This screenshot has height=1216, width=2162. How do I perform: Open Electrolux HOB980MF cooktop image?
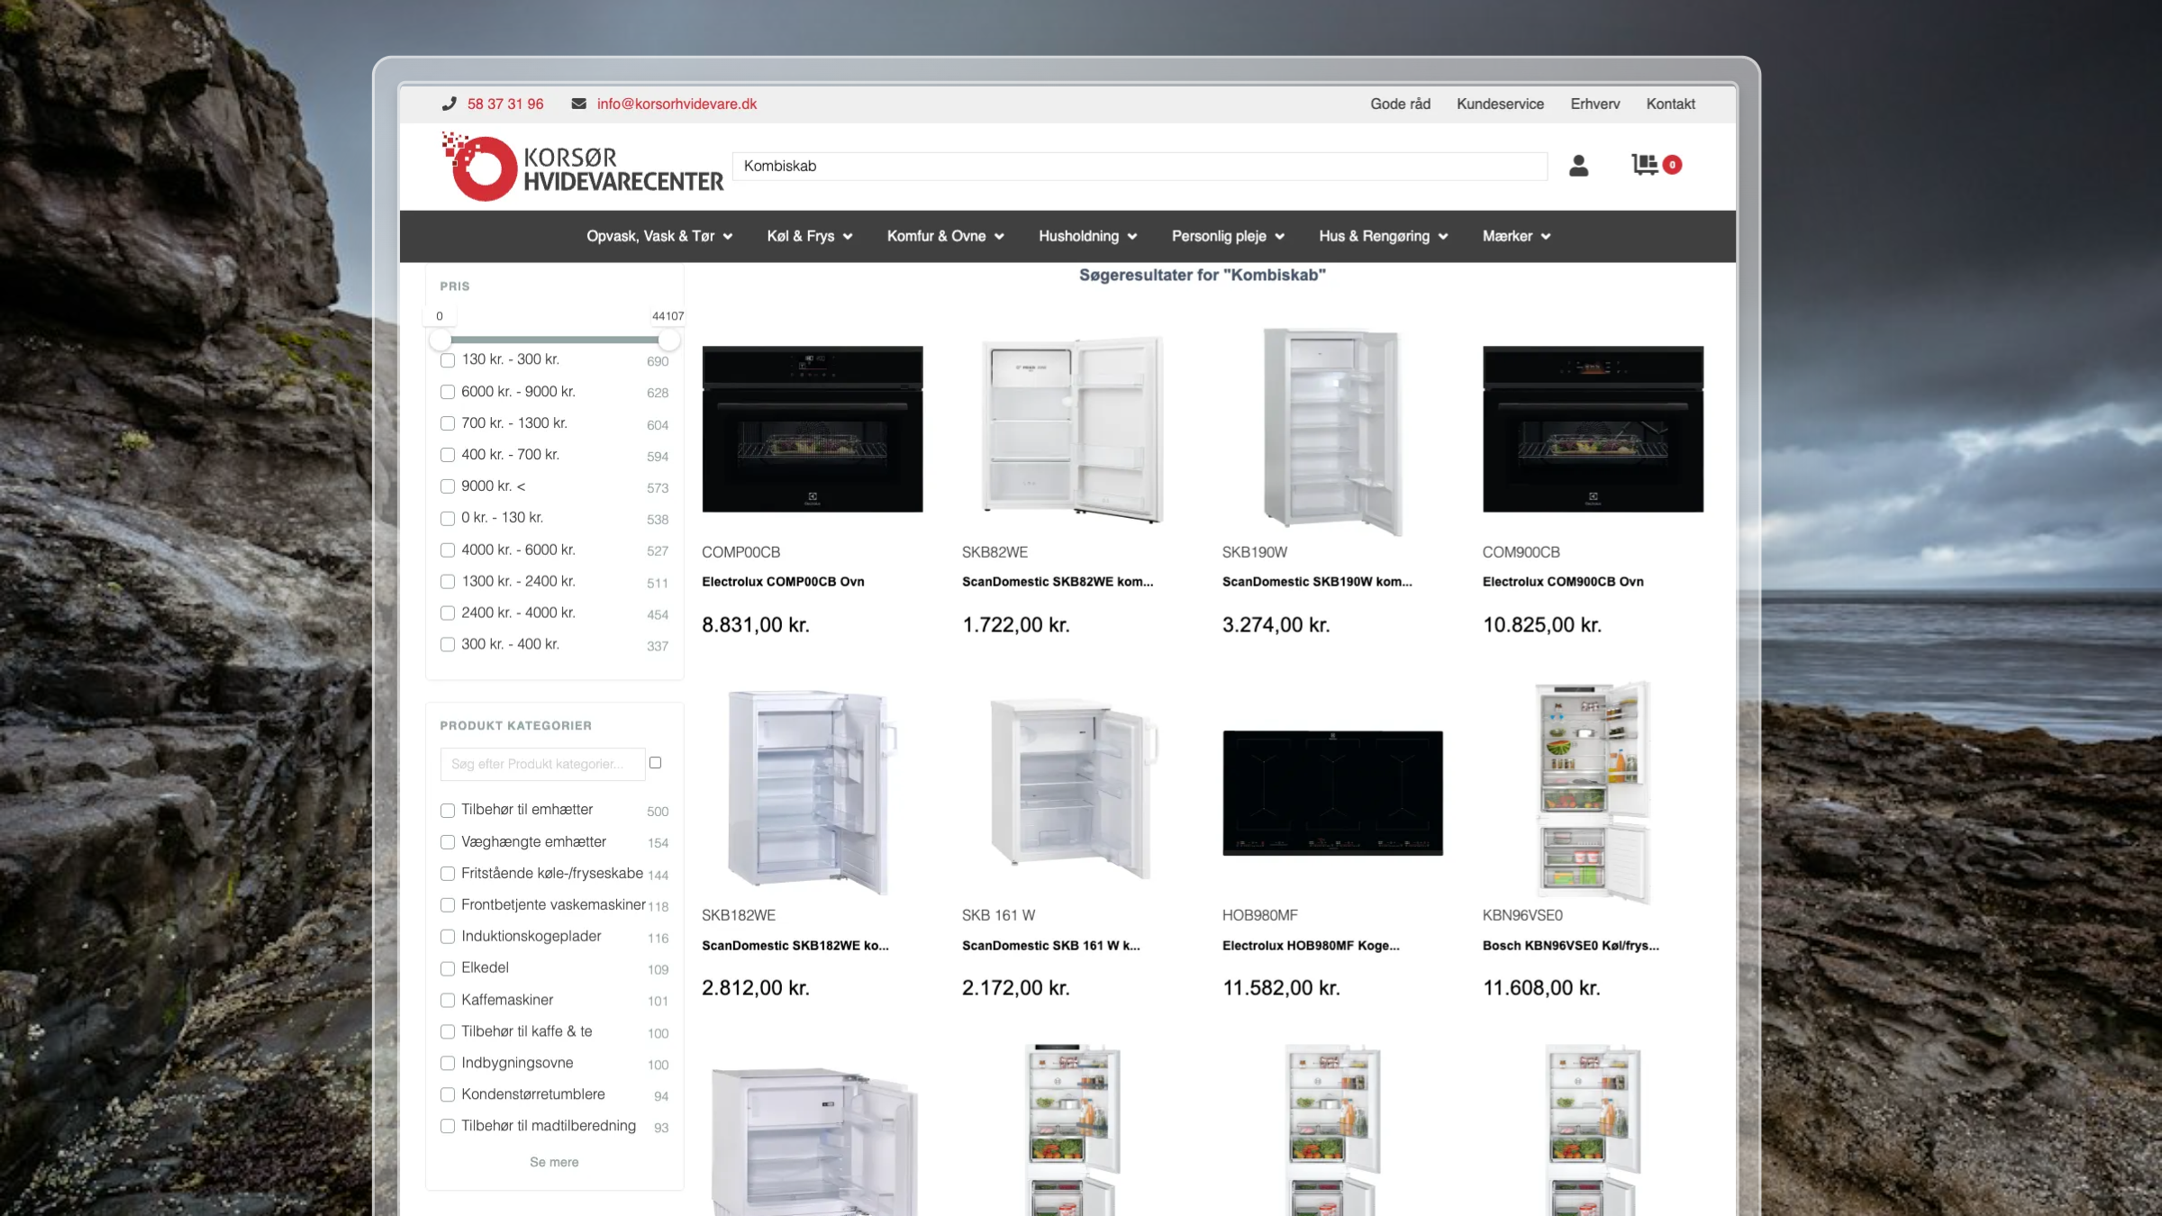pos(1332,794)
